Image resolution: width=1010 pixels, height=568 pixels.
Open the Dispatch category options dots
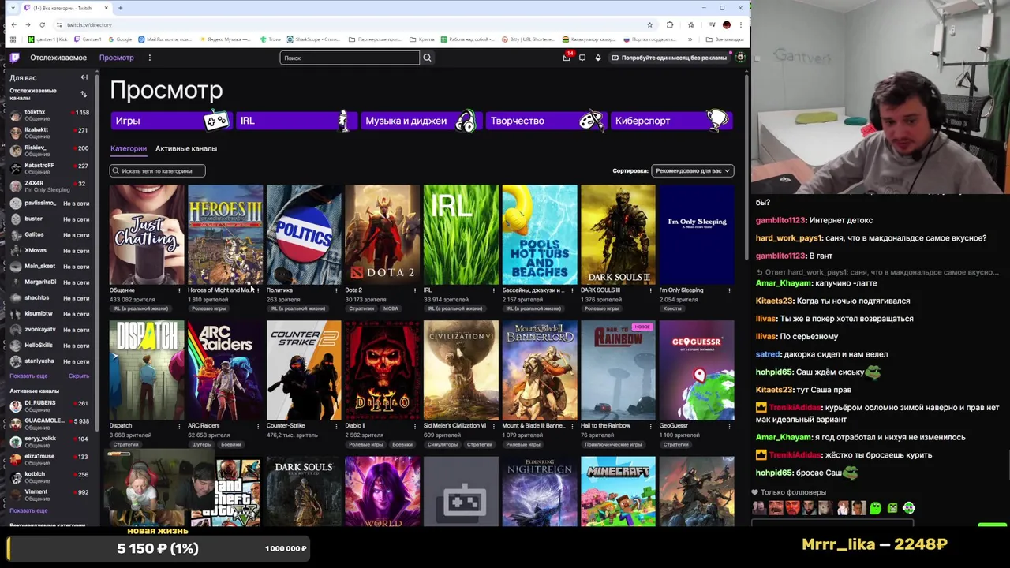(179, 426)
